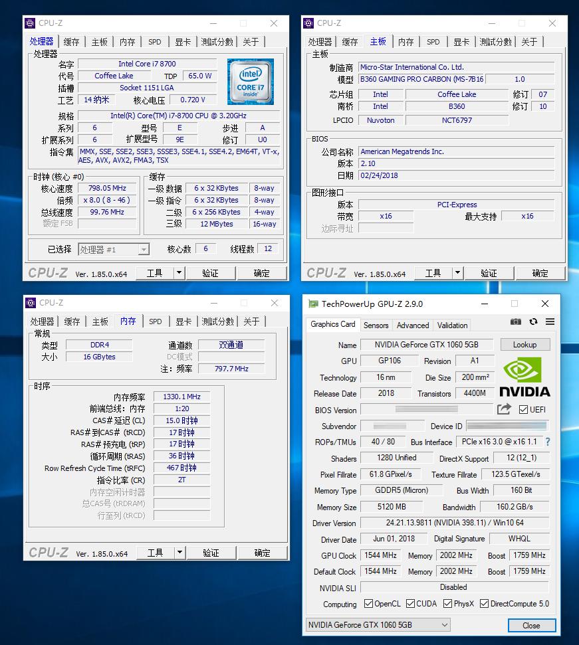
Task: Switch to the SPD tab in CPU-Z
Action: (x=155, y=41)
